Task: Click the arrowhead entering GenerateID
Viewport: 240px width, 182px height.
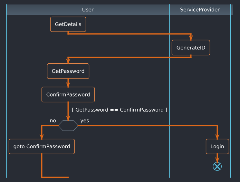Action: pos(191,37)
